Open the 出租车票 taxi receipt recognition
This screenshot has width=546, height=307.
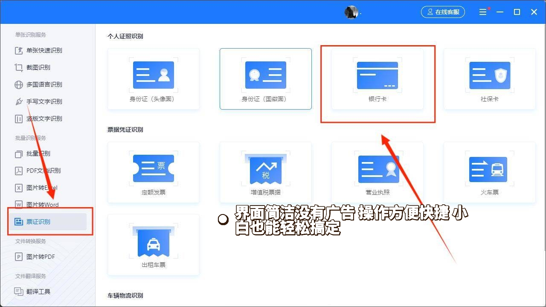pyautogui.click(x=154, y=244)
